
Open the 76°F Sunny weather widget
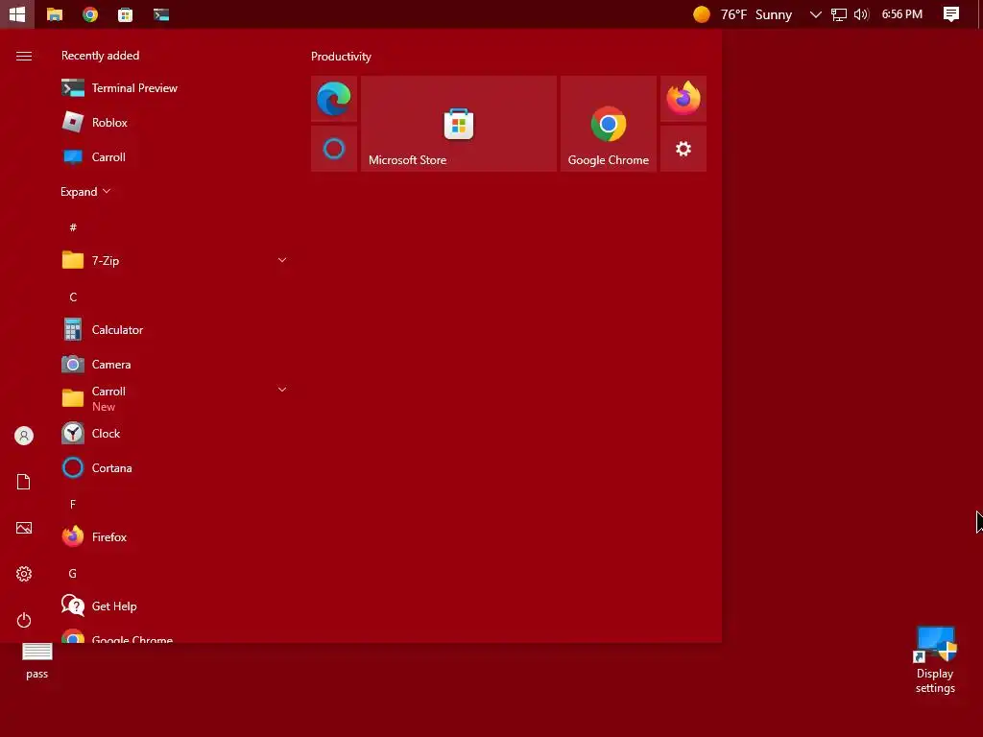point(743,13)
